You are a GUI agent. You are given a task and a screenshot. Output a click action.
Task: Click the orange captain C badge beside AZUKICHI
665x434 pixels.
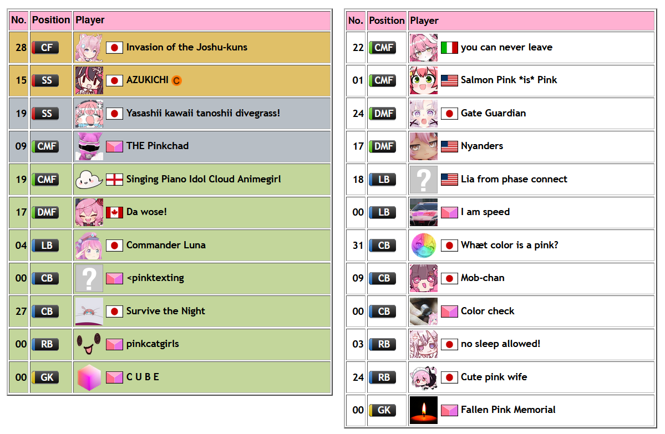(176, 80)
